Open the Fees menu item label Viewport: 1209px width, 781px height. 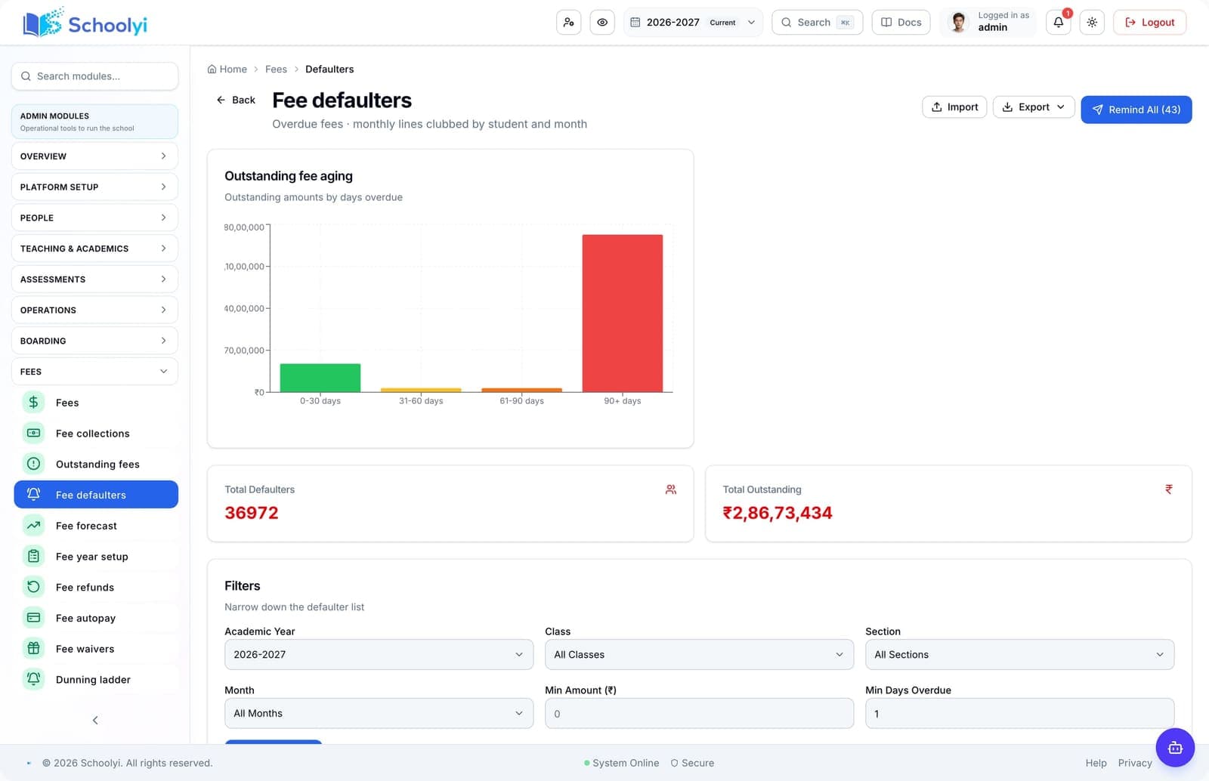click(x=67, y=403)
